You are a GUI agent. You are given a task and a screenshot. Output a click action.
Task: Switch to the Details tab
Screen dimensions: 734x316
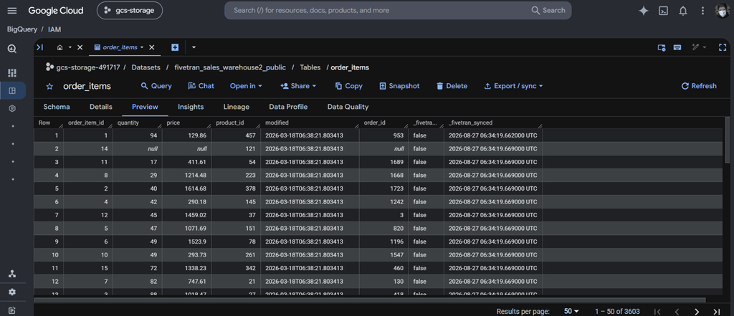coord(100,107)
